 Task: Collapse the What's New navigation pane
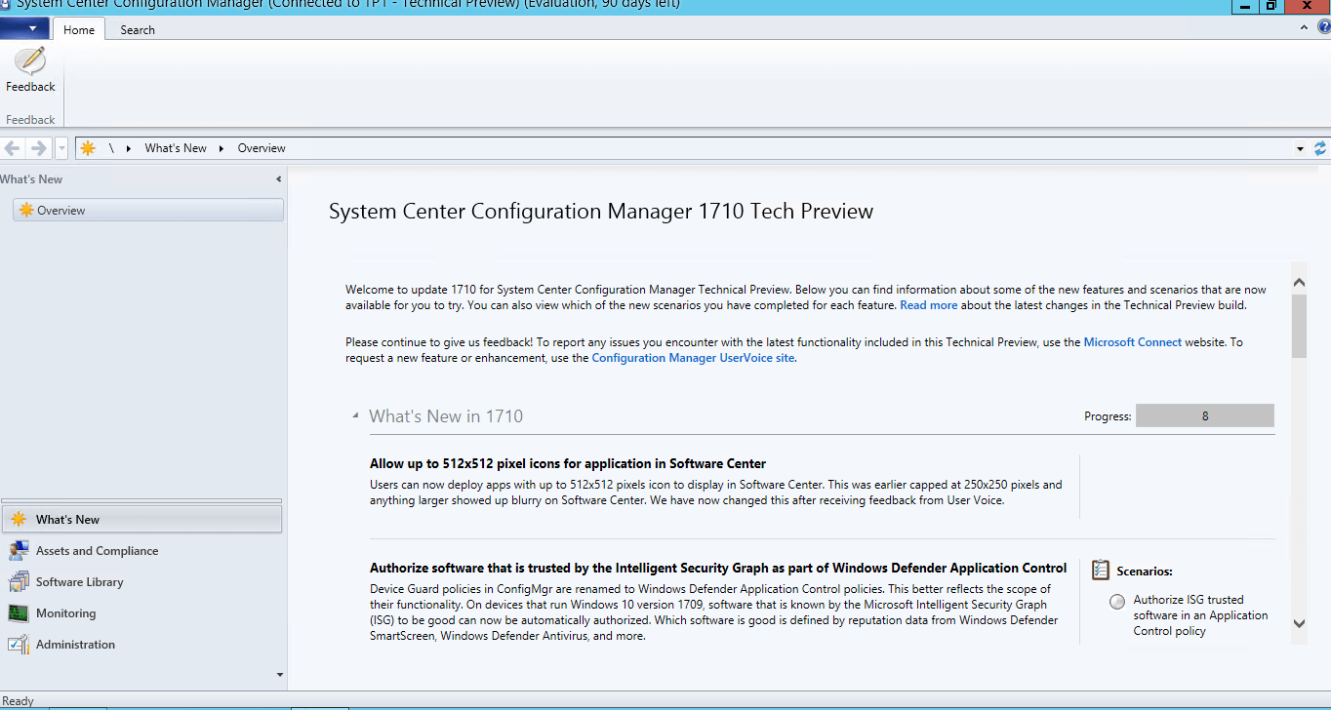coord(278,179)
